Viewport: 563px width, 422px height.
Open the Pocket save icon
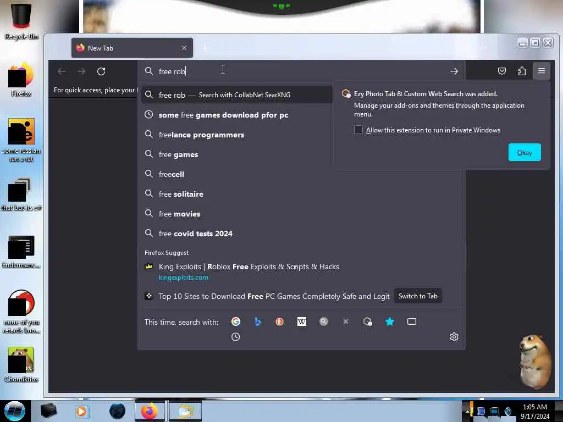pyautogui.click(x=501, y=71)
